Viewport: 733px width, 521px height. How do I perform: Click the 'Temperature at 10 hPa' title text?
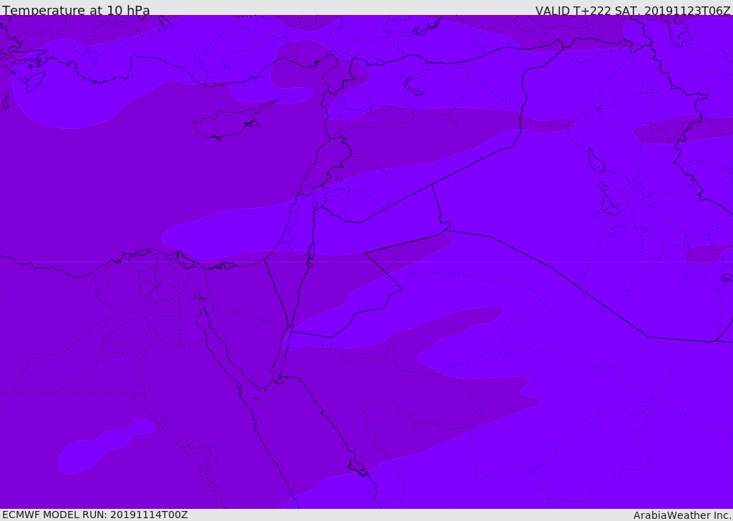tap(76, 10)
